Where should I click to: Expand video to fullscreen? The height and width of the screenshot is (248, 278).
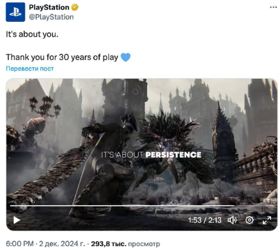pyautogui.click(x=267, y=220)
